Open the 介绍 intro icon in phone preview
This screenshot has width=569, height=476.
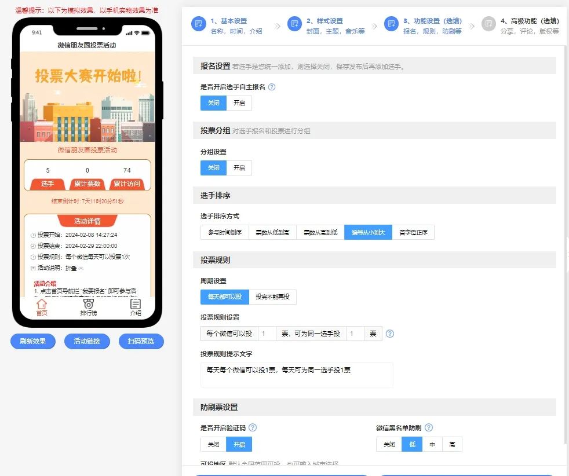point(136,305)
